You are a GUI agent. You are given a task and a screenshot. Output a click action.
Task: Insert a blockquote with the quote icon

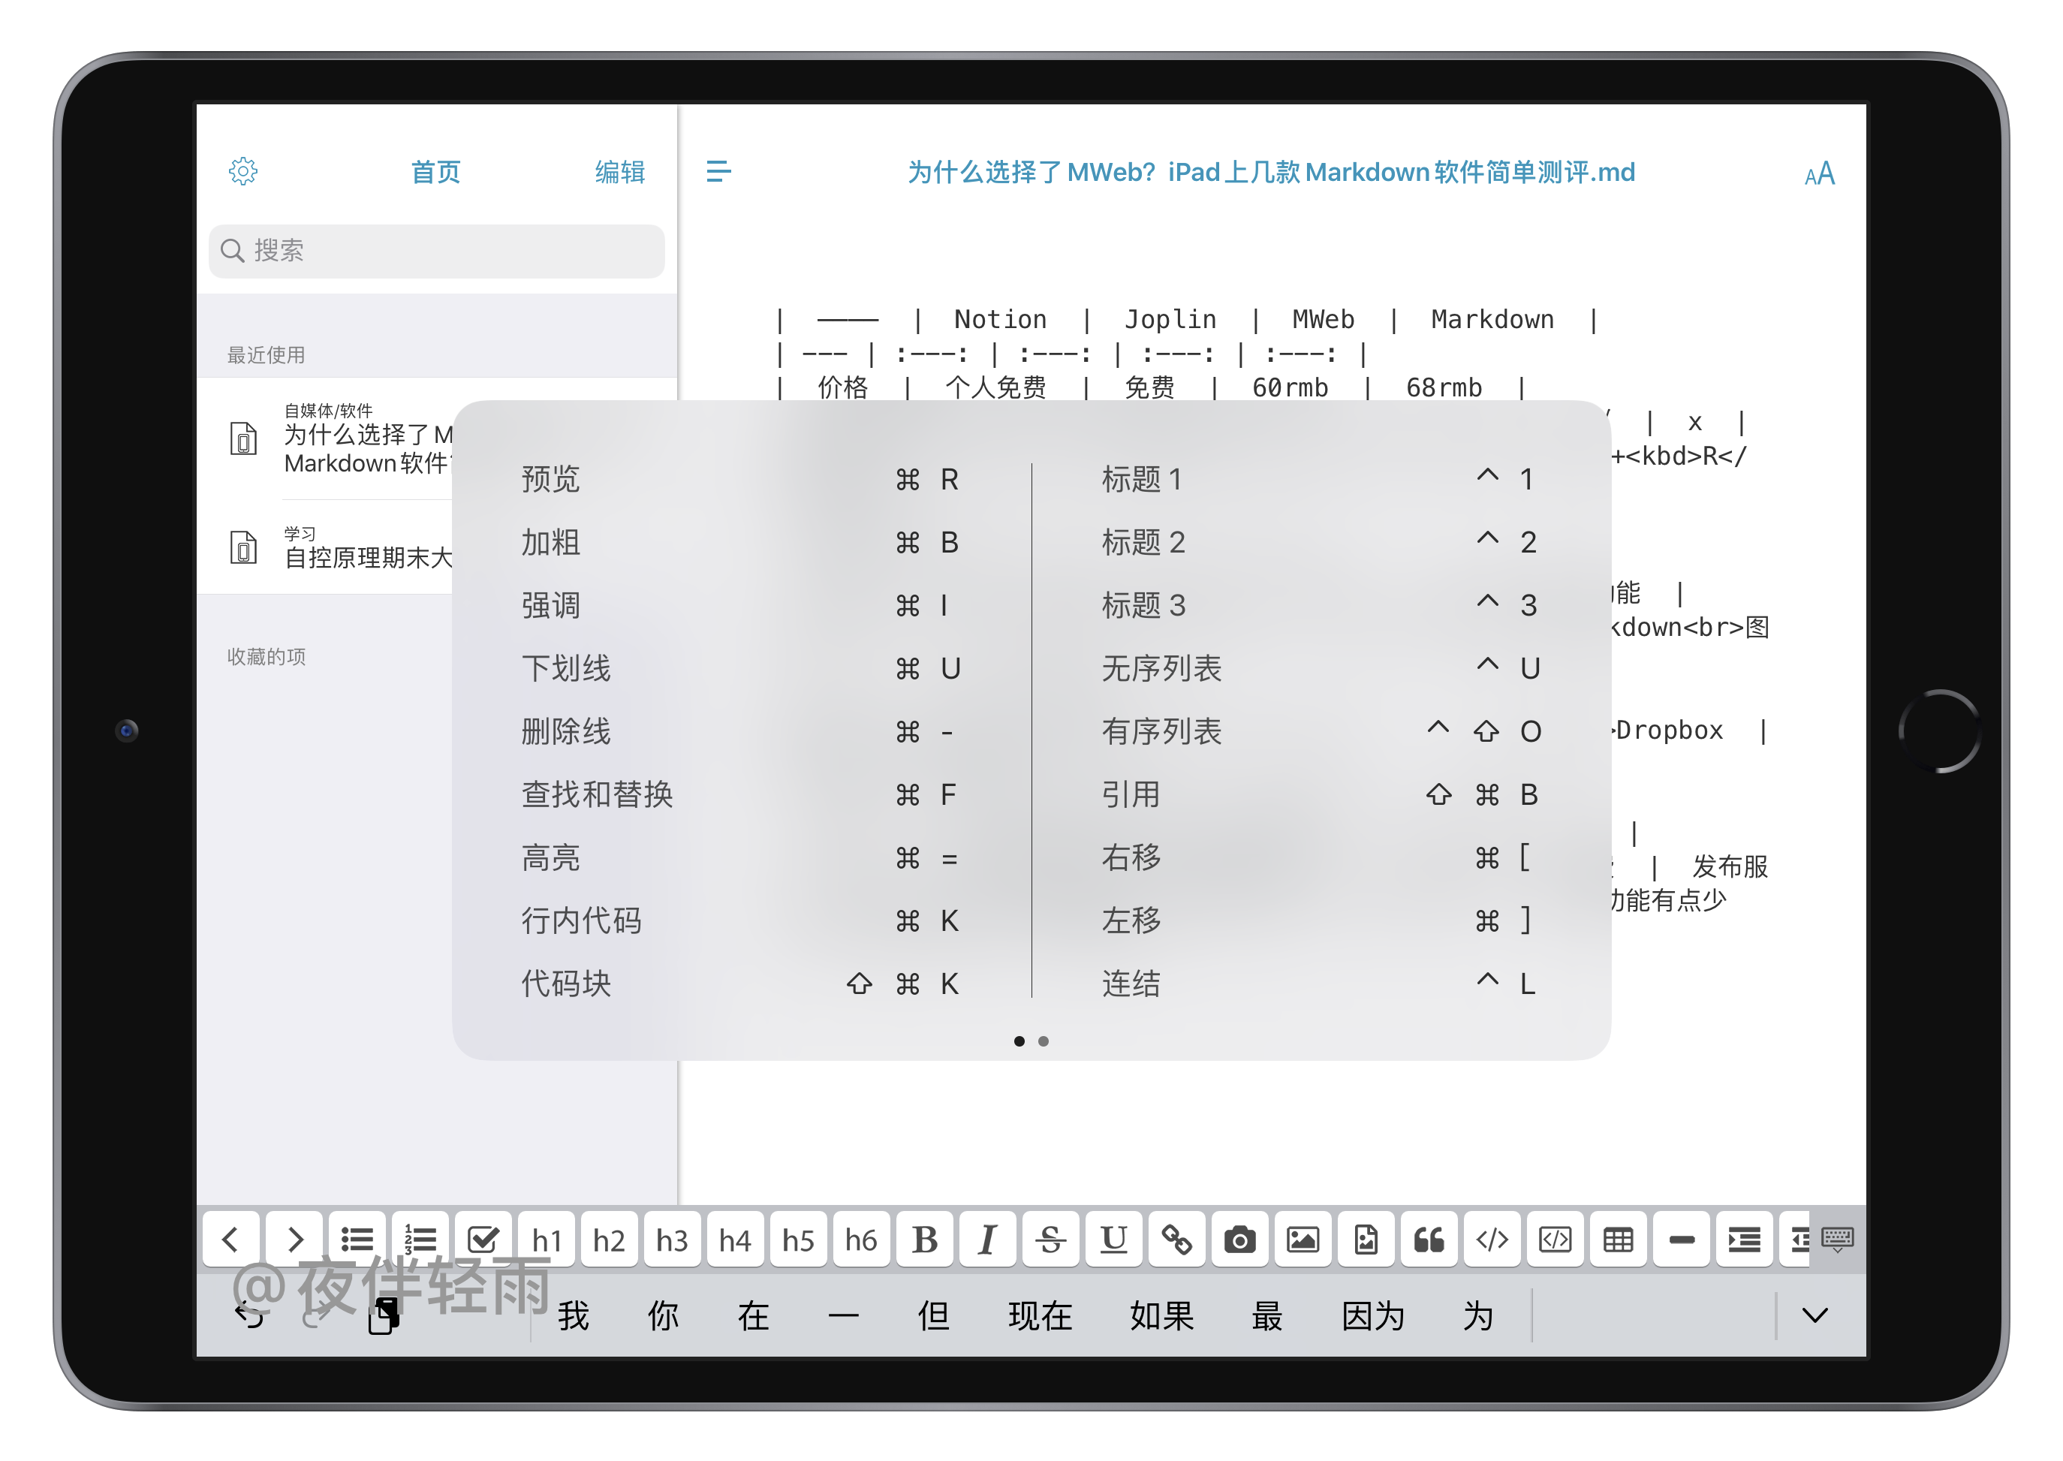[1428, 1239]
